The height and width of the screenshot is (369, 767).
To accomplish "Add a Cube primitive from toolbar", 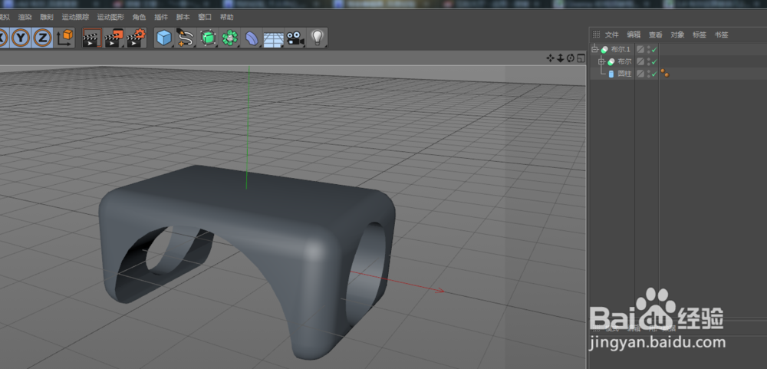I will (164, 38).
